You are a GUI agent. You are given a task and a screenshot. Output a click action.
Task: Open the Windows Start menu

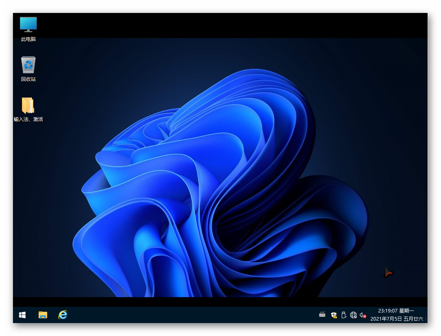(22, 315)
